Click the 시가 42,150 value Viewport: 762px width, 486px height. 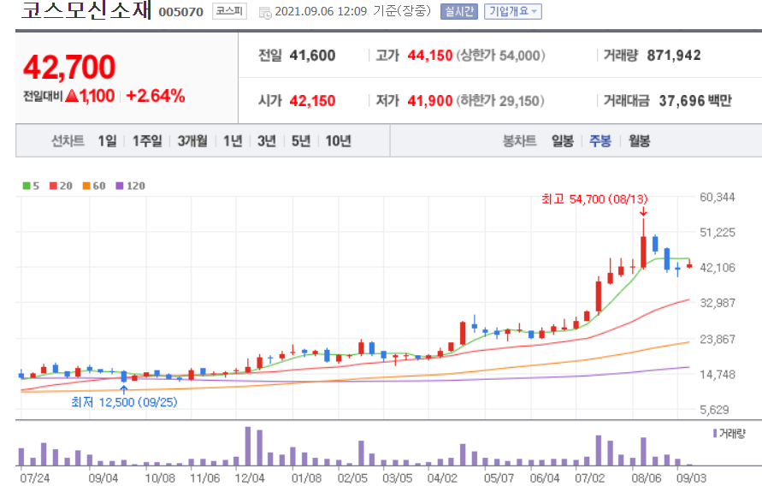312,101
